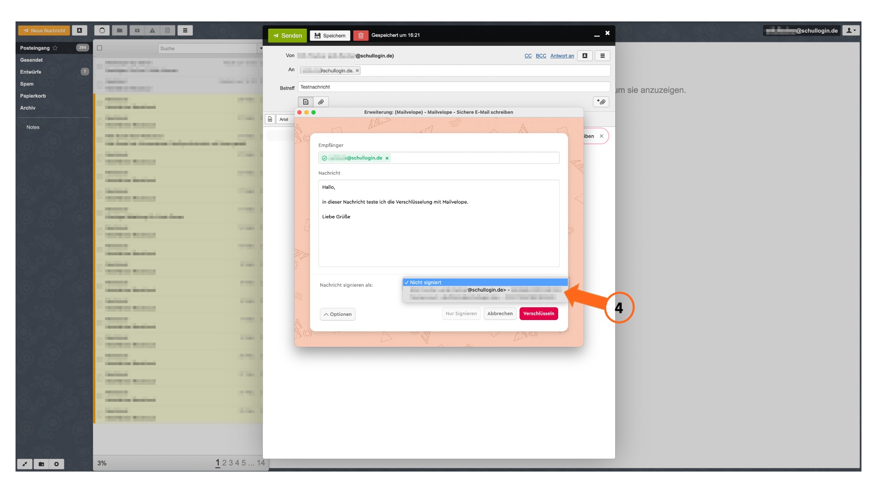Go to page 2 of the mail list
This screenshot has width=877, height=493.
click(224, 463)
